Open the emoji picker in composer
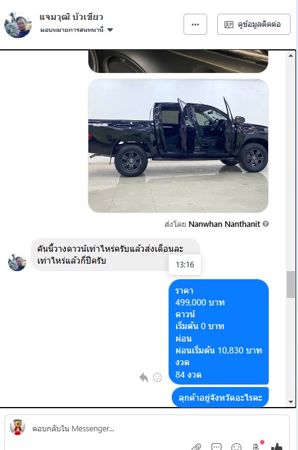The height and width of the screenshot is (450, 298). [x=236, y=447]
